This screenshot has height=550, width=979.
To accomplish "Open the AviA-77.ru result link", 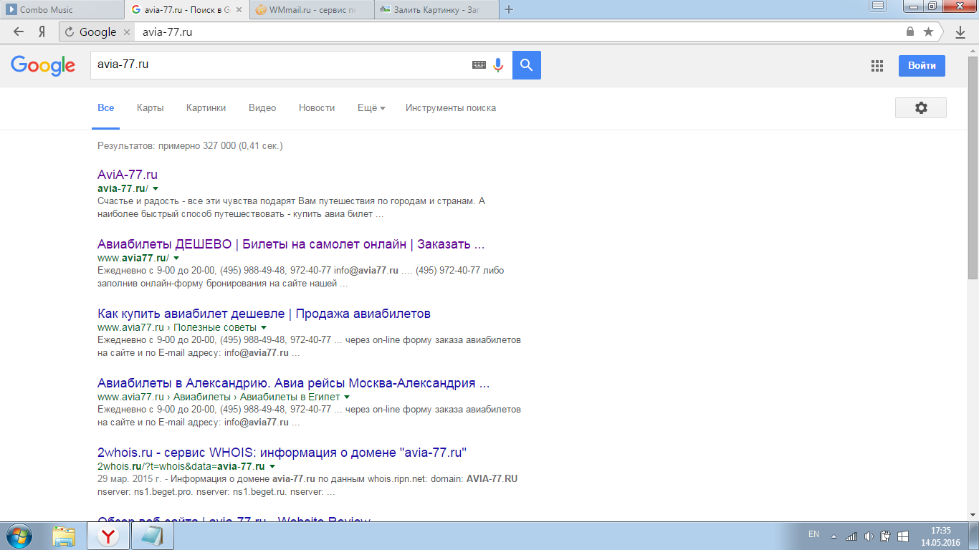I will [128, 175].
